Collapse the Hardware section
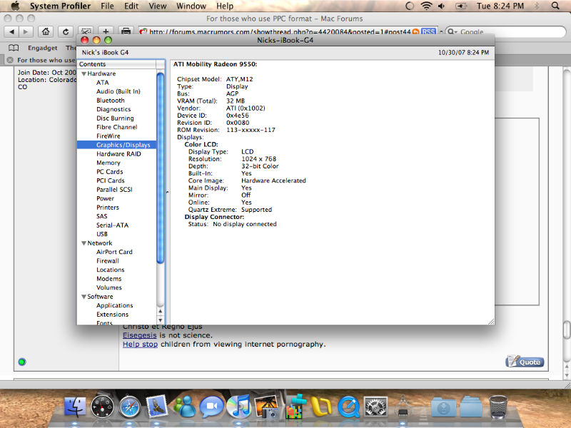The image size is (571, 428). pos(84,73)
